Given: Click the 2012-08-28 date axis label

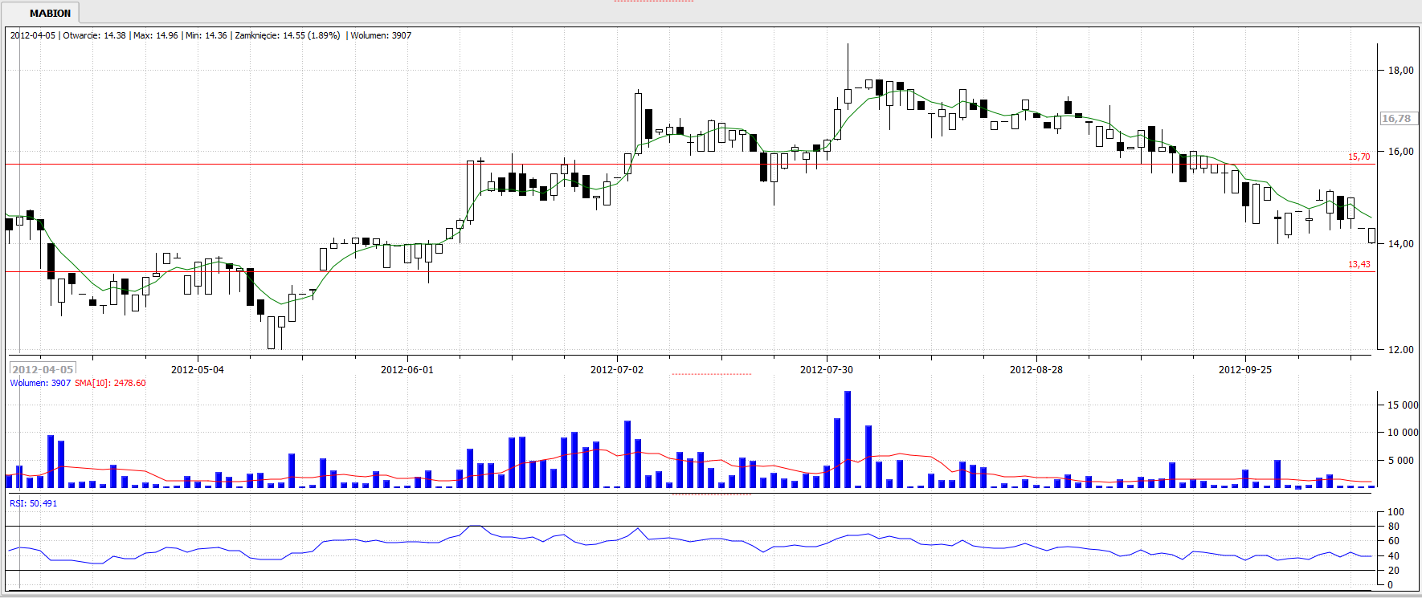Looking at the screenshot, I should (1036, 370).
